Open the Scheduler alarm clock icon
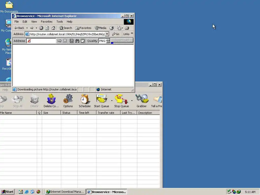260x195 pixels. point(85,101)
